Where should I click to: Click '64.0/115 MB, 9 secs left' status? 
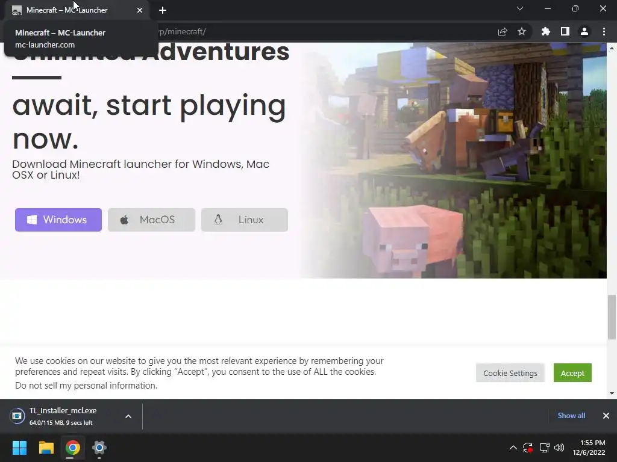click(x=61, y=423)
